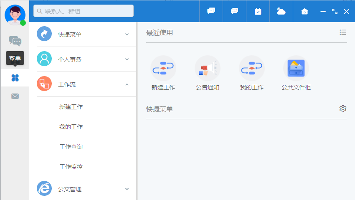355x200 pixels.
Task: Click the home icon in top toolbar
Action: [x=305, y=11]
